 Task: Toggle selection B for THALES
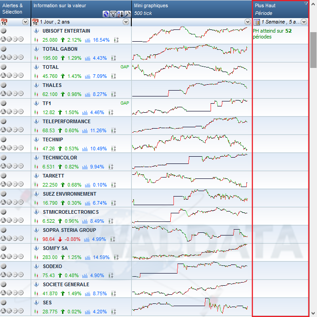9,93
